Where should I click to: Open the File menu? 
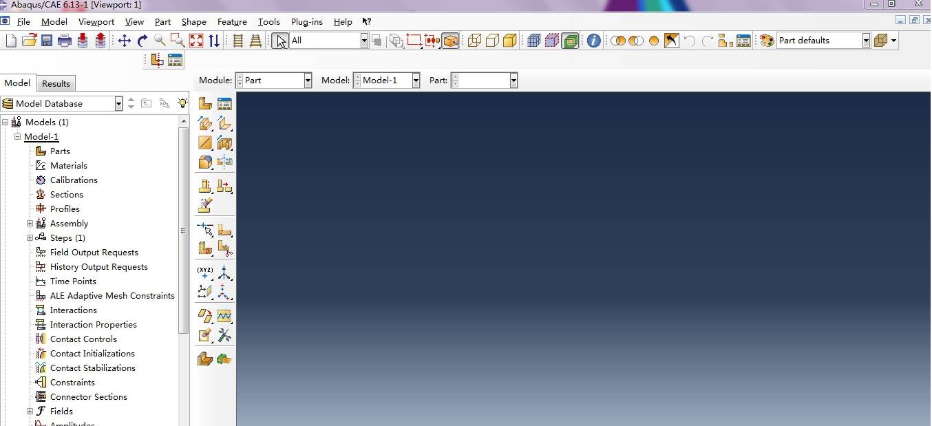click(23, 22)
